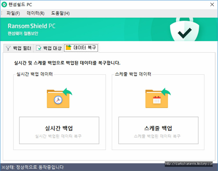Click the funnel filter icon on 백업 필터 tab
Screen dimensions: 218x171
click(8, 48)
